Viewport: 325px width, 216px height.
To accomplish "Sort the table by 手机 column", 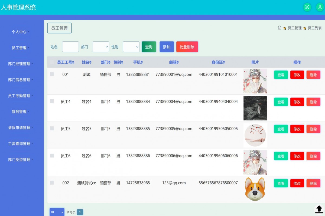I will click(138, 62).
